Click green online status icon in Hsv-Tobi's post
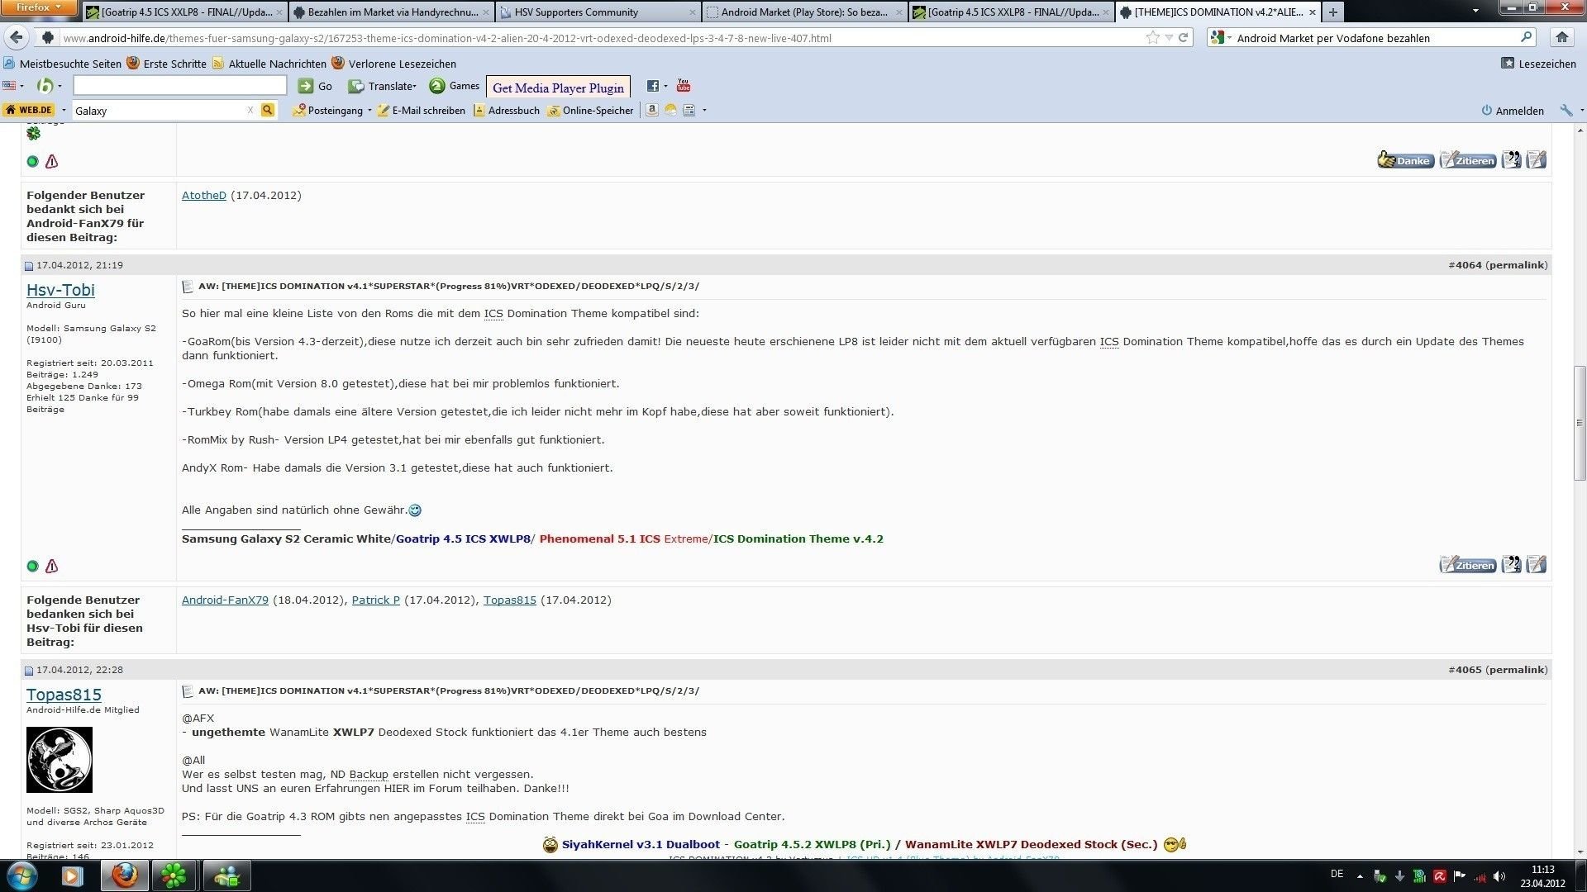 click(x=32, y=566)
